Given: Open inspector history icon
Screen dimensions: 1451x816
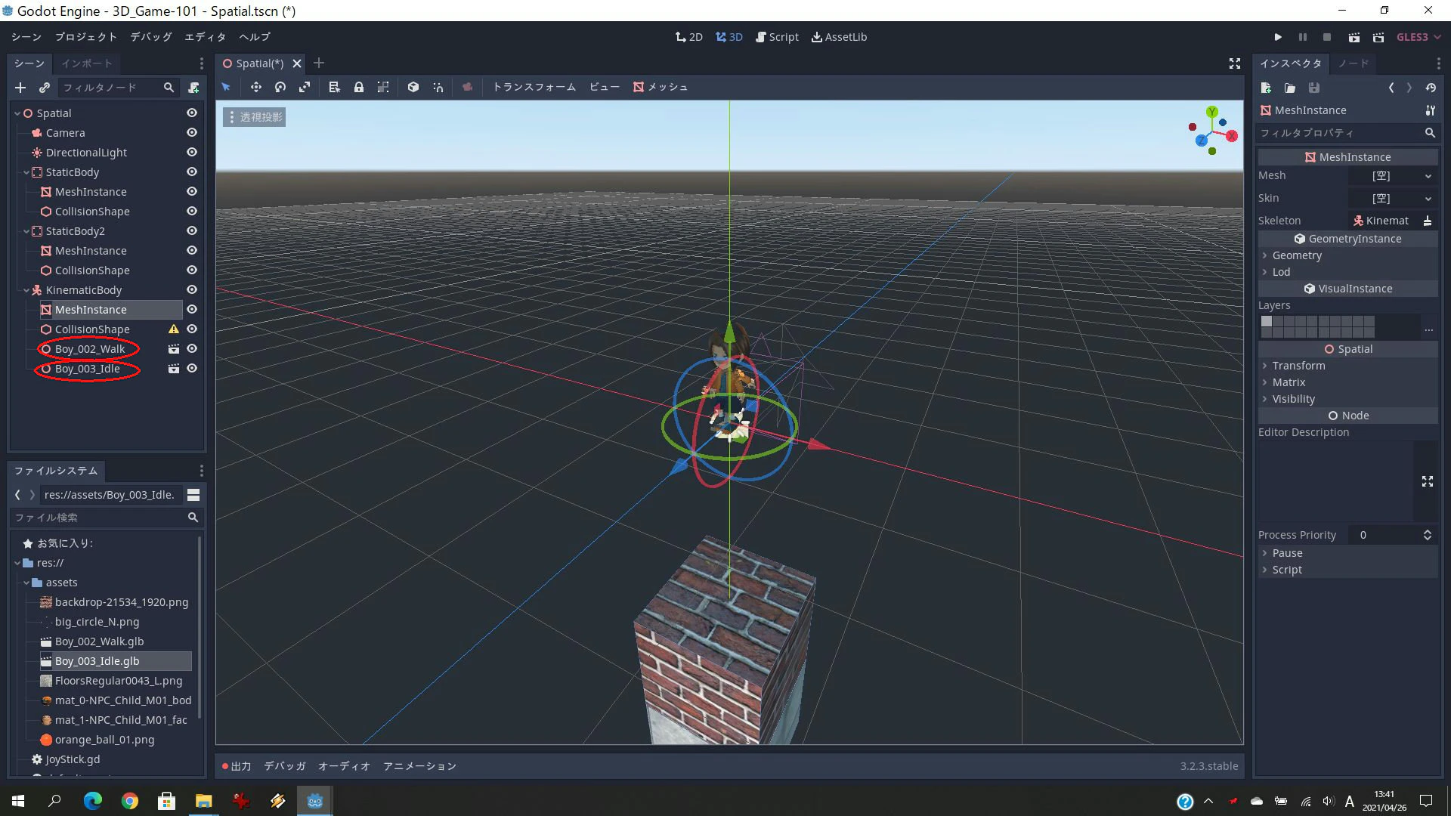Looking at the screenshot, I should point(1431,88).
